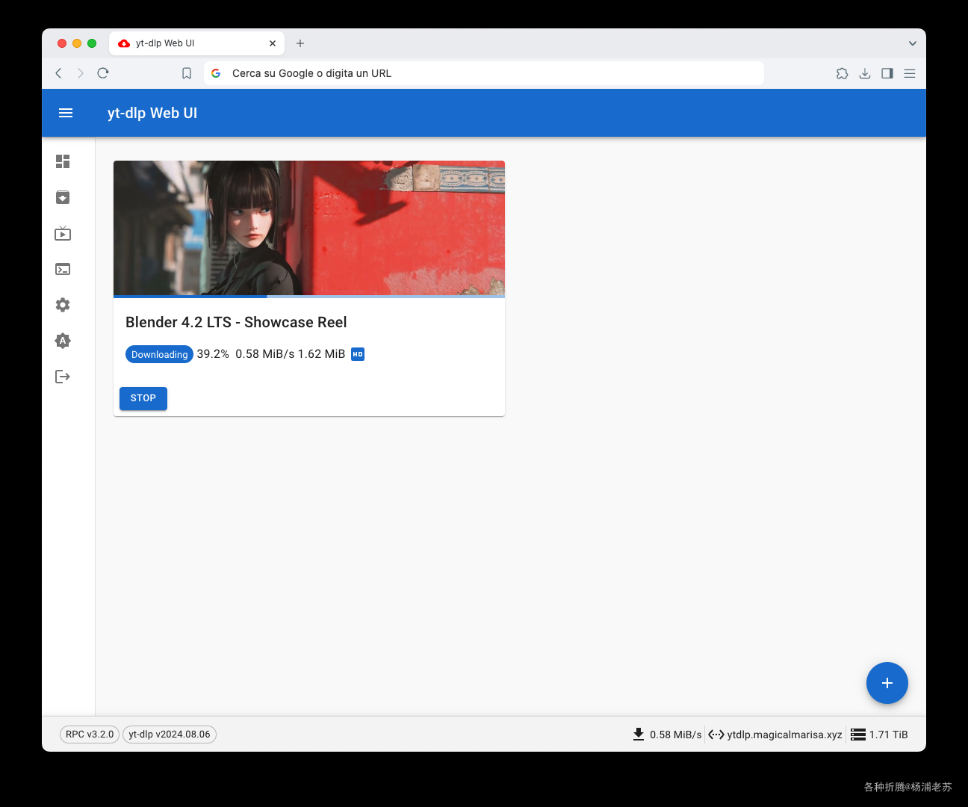This screenshot has height=807, width=968.
Task: Click the server connection icon in the status bar
Action: coord(716,735)
